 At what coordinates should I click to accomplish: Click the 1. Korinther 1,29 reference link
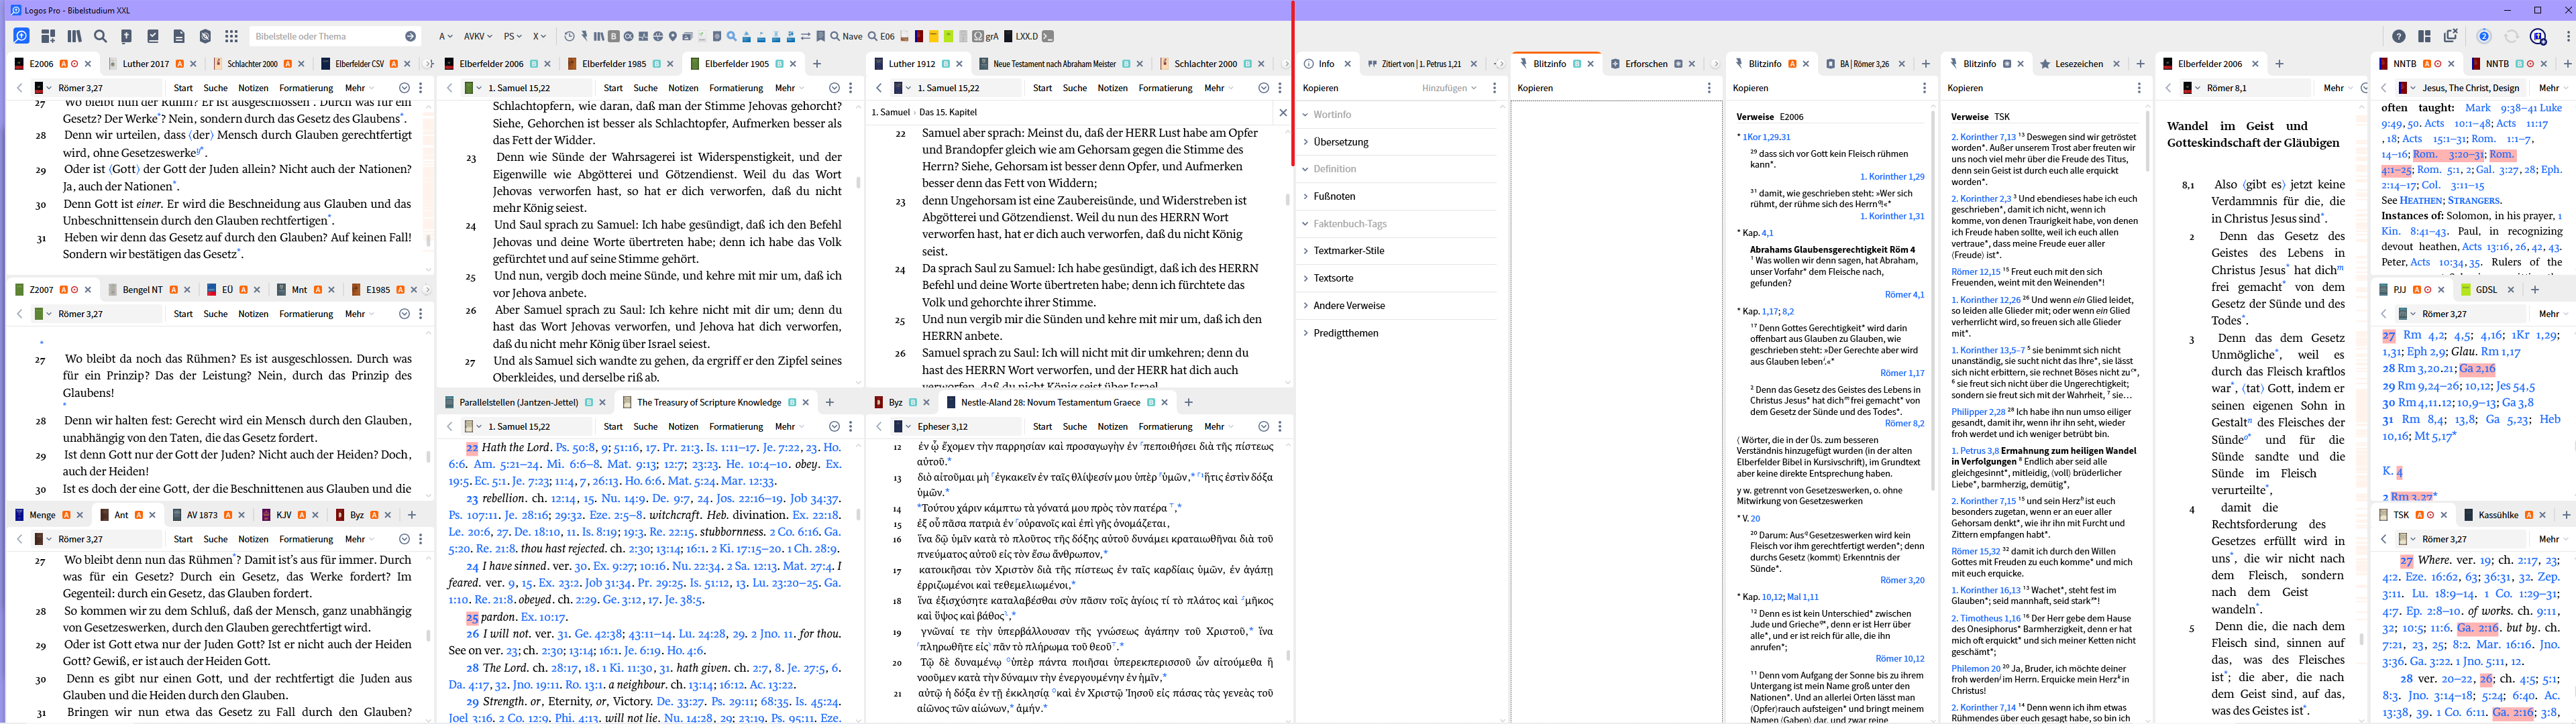pyautogui.click(x=1891, y=176)
